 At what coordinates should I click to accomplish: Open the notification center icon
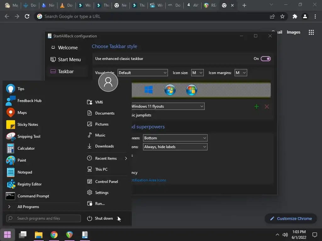click(314, 235)
